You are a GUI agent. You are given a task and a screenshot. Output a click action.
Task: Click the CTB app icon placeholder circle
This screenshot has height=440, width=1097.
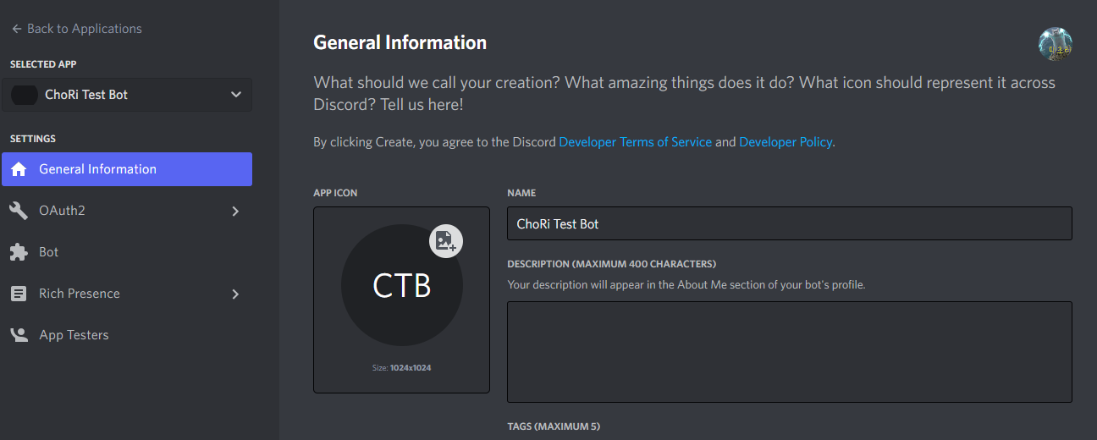(401, 285)
